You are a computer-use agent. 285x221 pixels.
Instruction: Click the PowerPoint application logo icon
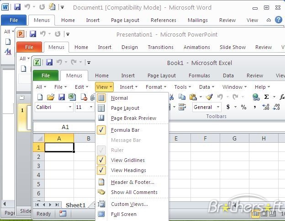pyautogui.click(x=21, y=34)
